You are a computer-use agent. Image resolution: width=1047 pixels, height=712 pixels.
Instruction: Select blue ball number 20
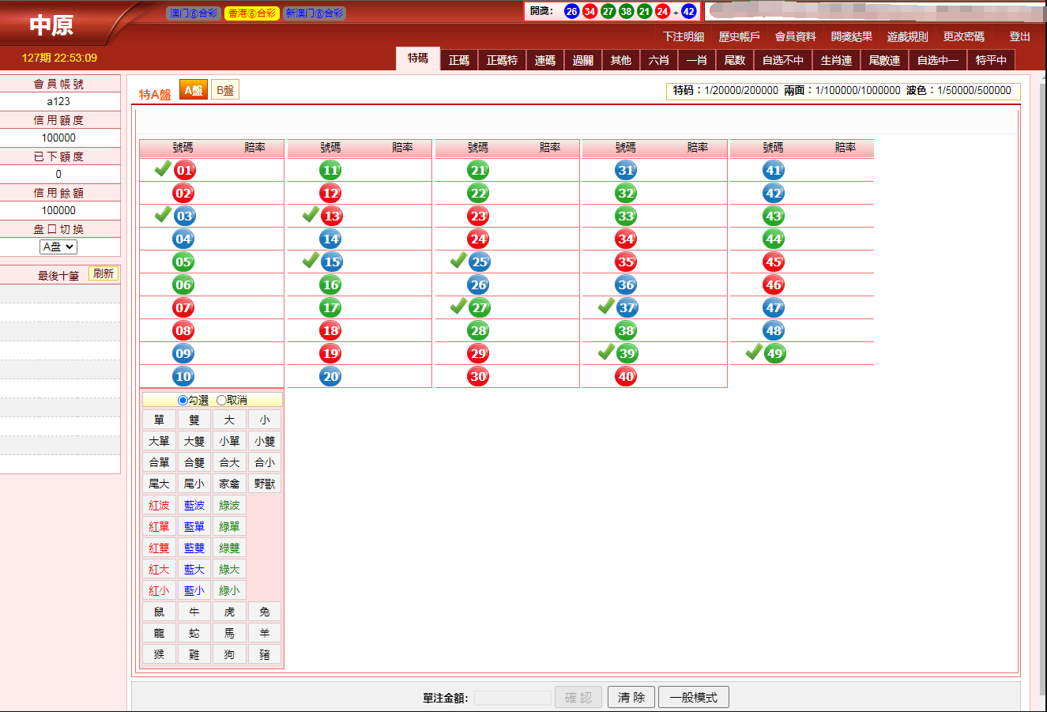pos(331,377)
